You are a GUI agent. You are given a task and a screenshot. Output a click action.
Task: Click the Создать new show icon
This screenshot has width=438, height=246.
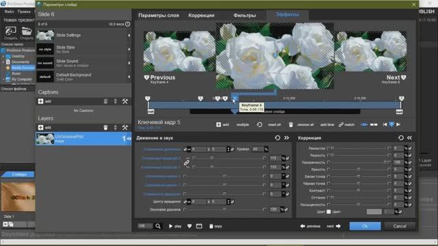11,31
